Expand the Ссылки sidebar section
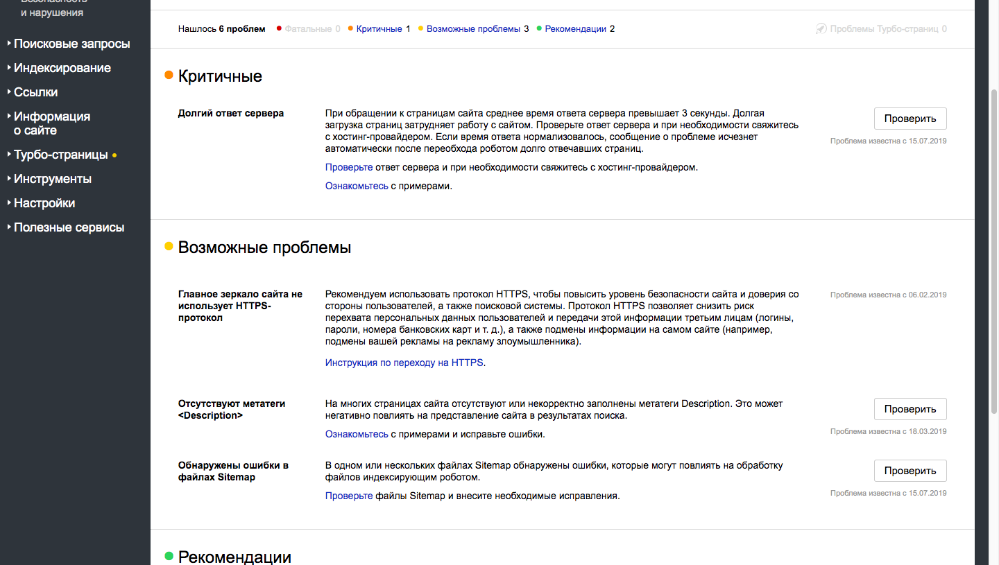The image size is (999, 565). click(35, 92)
